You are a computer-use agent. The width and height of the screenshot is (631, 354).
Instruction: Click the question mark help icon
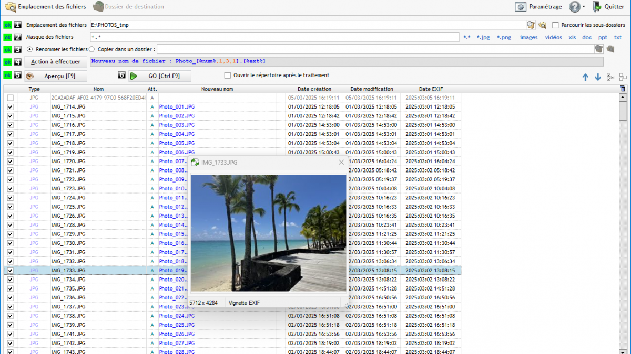pos(575,7)
